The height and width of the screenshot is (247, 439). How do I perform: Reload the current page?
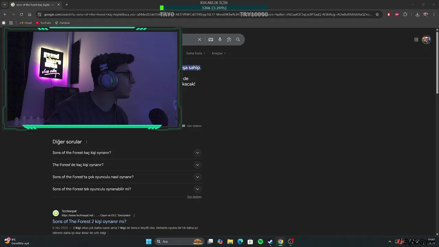[x=21, y=14]
